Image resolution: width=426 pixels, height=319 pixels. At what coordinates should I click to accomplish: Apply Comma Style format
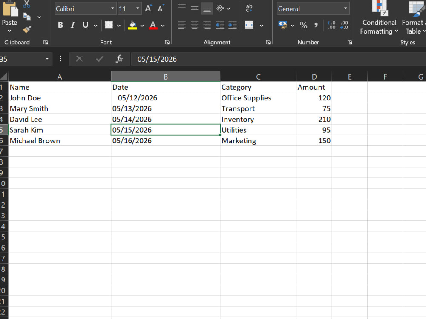(x=316, y=25)
